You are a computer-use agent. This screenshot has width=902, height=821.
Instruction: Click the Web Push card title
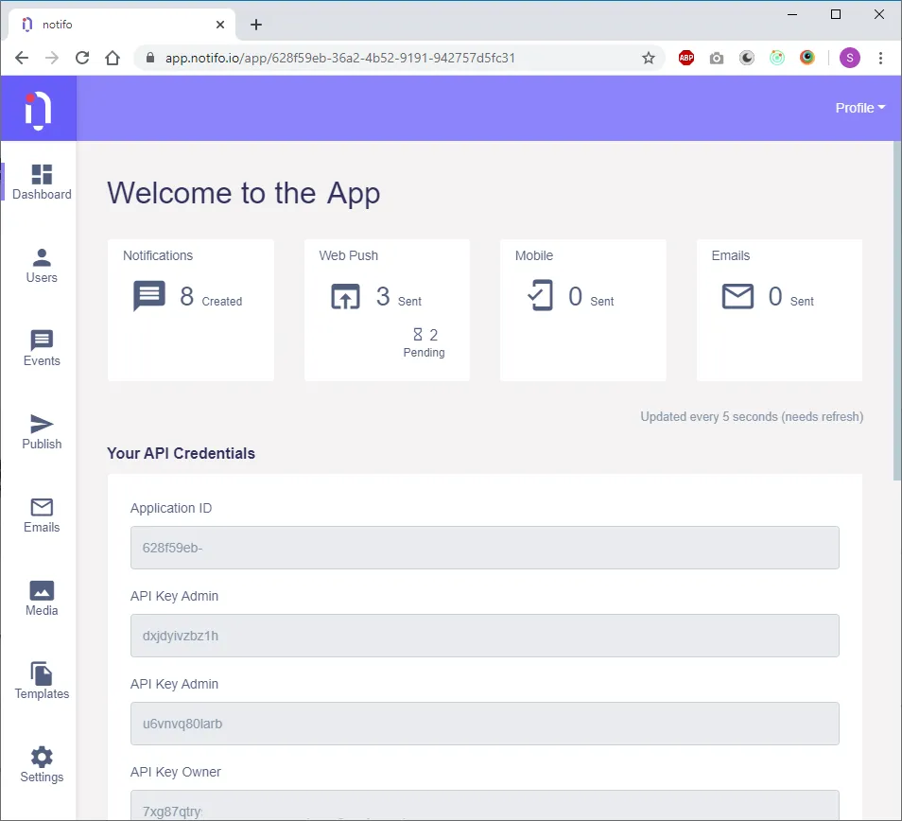coord(349,255)
